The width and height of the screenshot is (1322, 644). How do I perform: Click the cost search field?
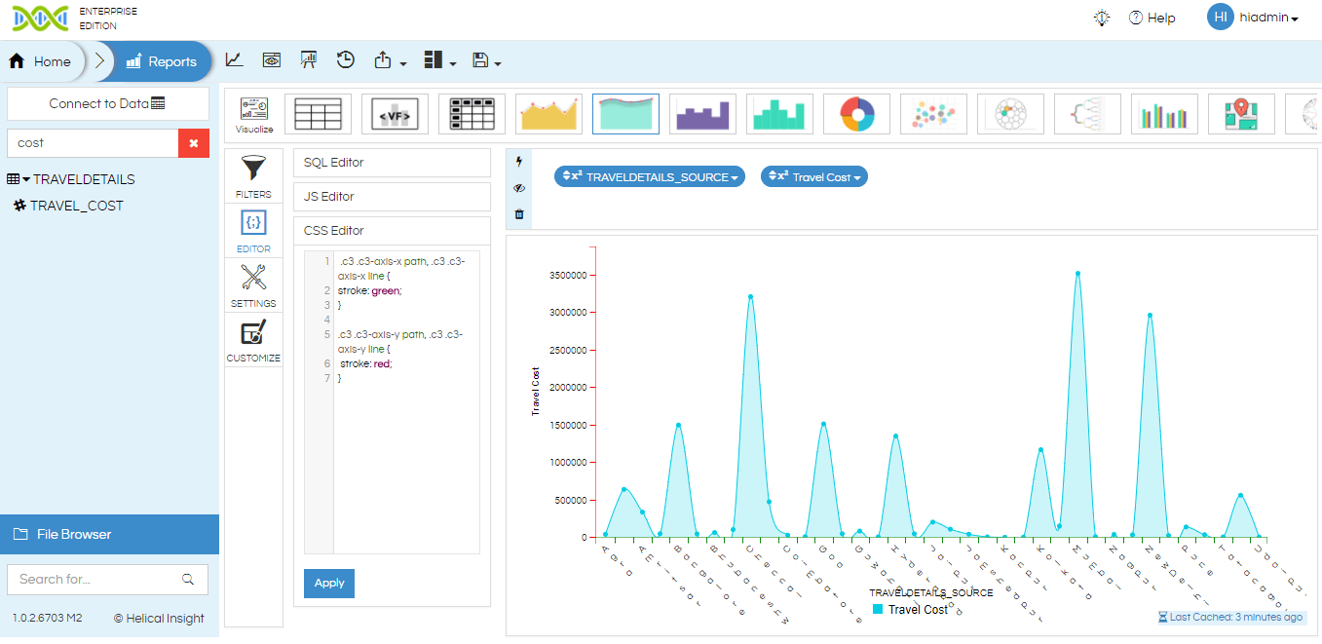tap(93, 142)
